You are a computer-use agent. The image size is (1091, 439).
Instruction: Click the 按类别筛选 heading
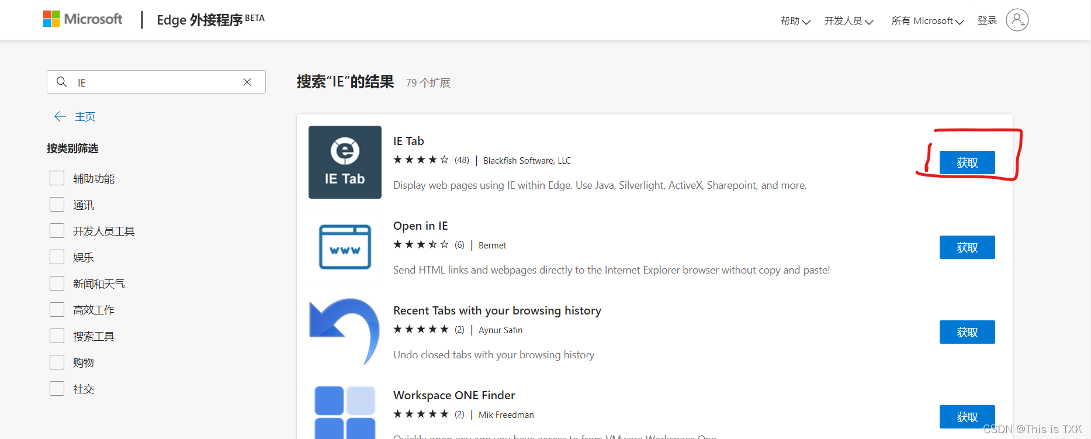(72, 148)
